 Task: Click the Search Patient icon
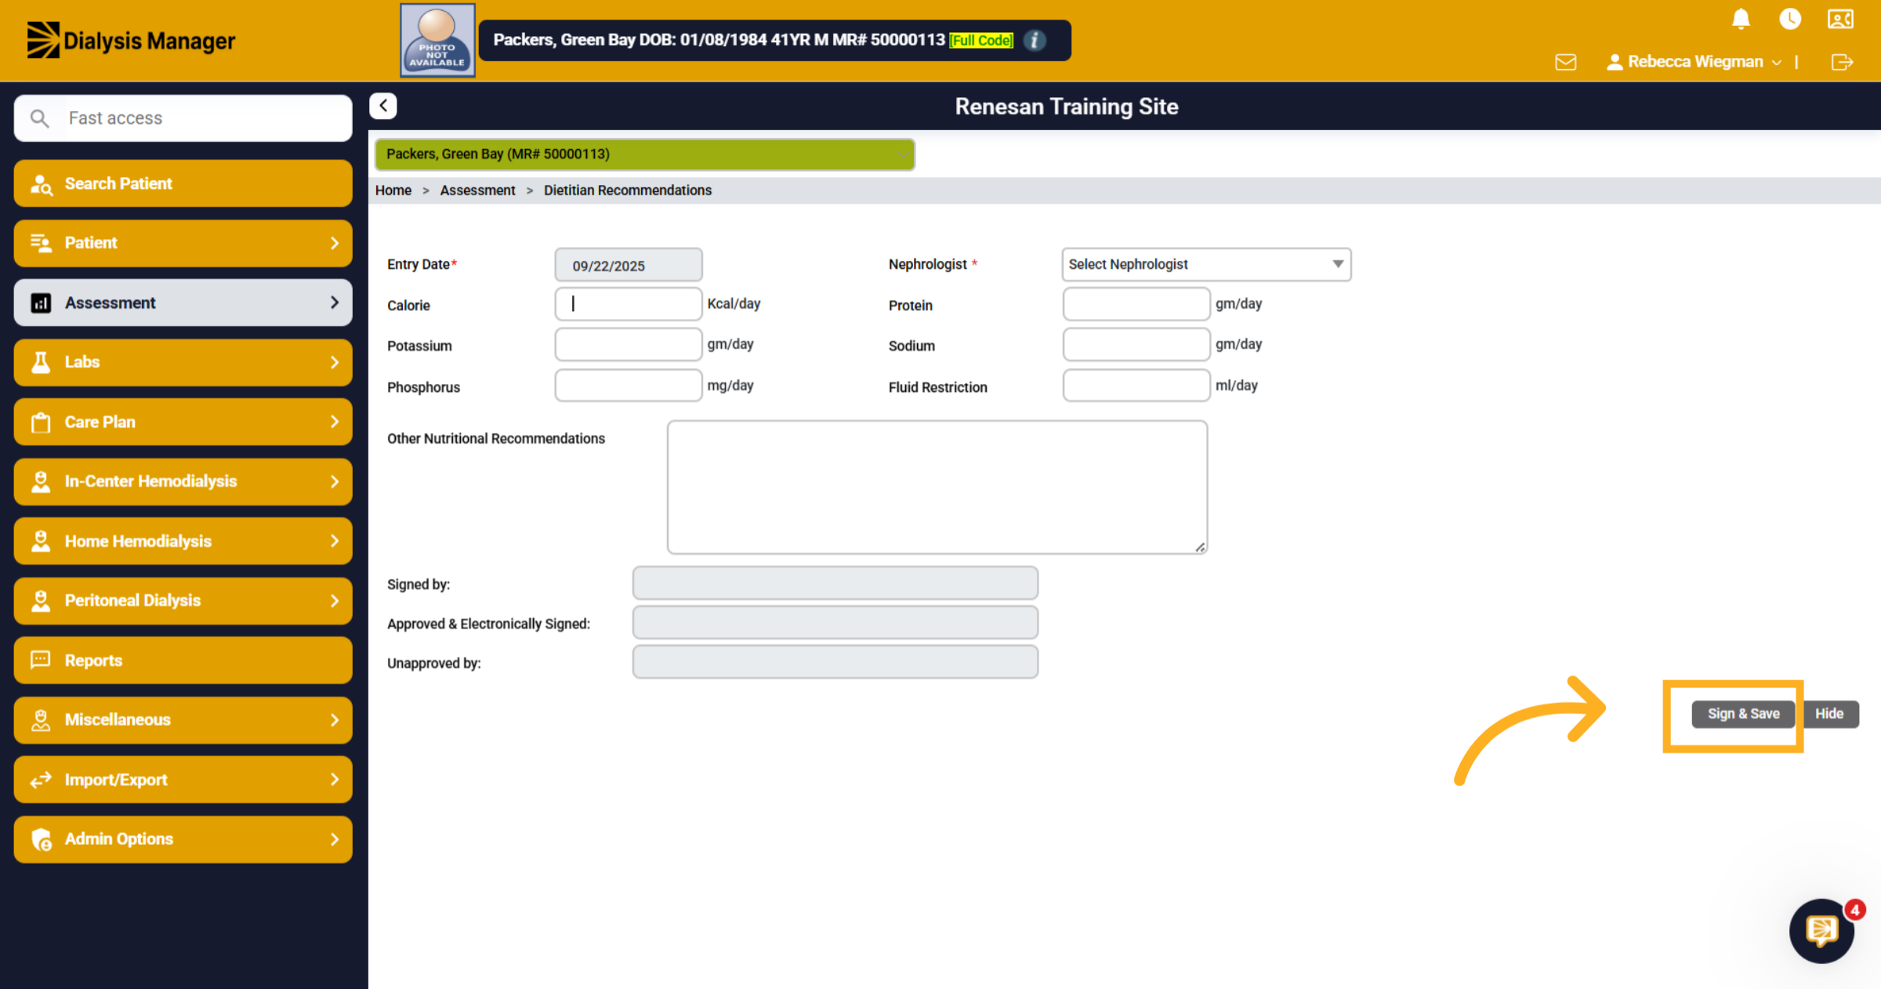click(x=41, y=184)
